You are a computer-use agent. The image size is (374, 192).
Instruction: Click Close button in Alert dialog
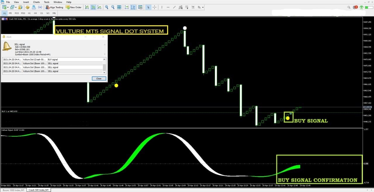click(x=99, y=78)
